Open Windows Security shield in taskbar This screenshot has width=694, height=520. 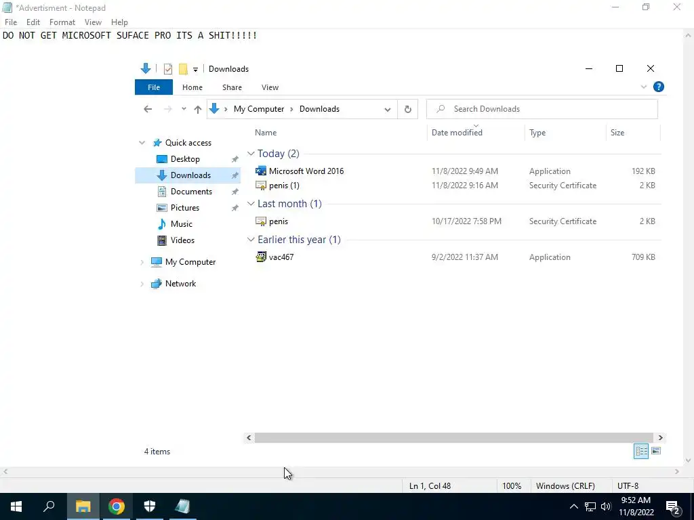tap(150, 506)
